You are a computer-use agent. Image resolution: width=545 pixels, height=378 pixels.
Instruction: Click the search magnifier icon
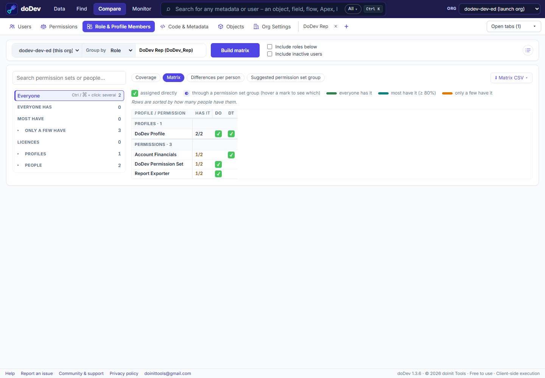click(168, 9)
